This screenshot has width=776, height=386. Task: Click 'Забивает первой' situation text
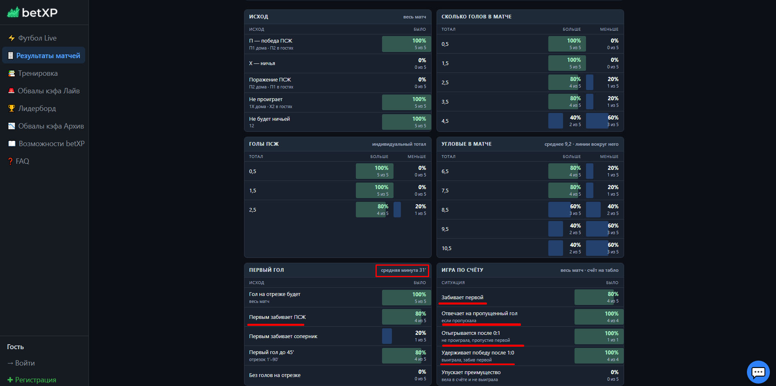click(462, 298)
